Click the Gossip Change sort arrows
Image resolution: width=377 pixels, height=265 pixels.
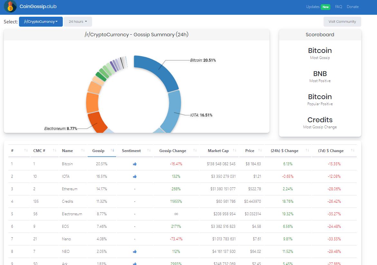[195, 150]
